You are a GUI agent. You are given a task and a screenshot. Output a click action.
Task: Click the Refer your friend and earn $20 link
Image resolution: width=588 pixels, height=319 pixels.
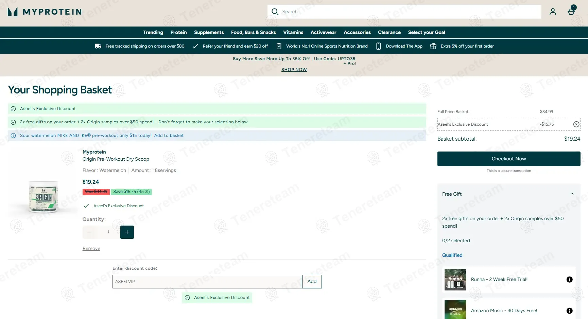pos(235,46)
